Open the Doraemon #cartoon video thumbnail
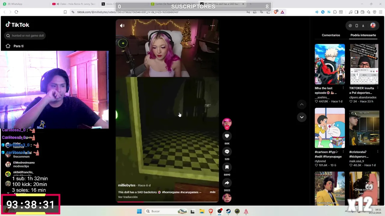Viewport: 385px width, 216px height. click(x=330, y=128)
